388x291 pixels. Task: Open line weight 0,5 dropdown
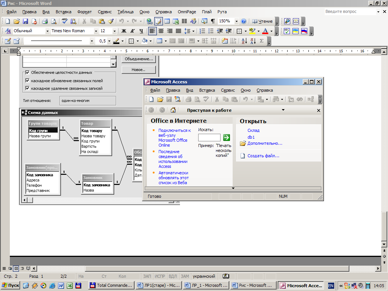(109, 41)
